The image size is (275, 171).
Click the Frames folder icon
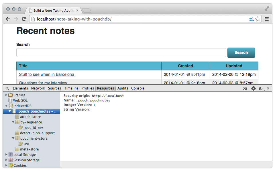click(x=11, y=95)
